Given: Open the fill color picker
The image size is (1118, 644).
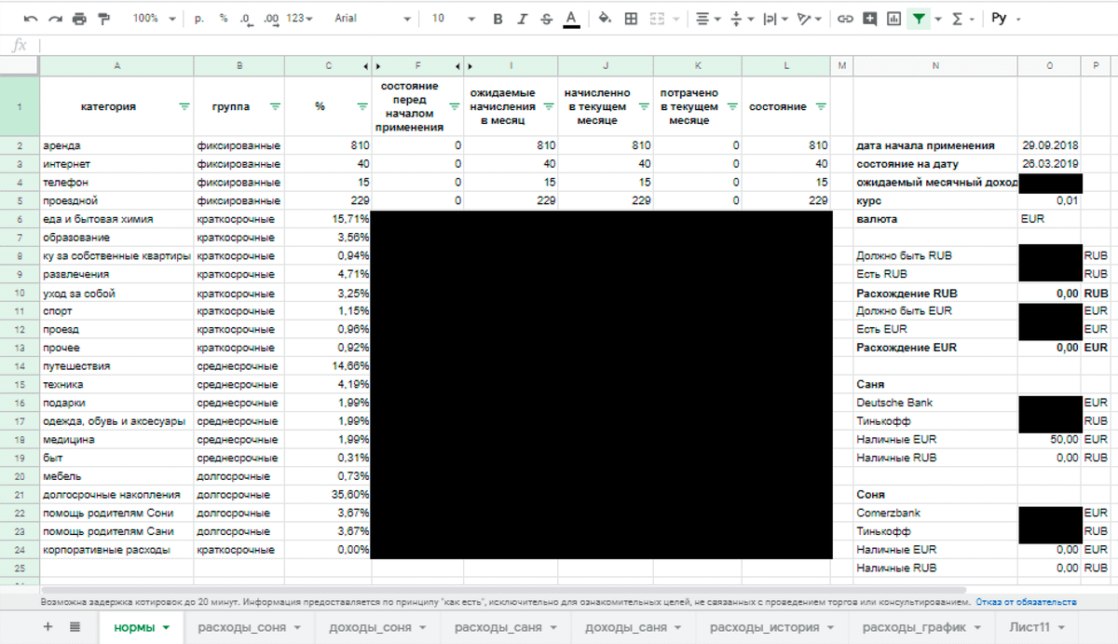Looking at the screenshot, I should click(x=605, y=19).
